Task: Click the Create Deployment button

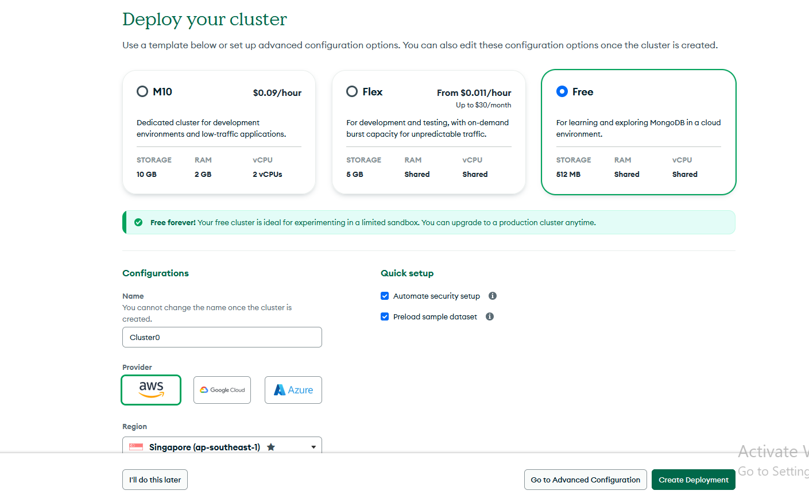Action: [693, 480]
